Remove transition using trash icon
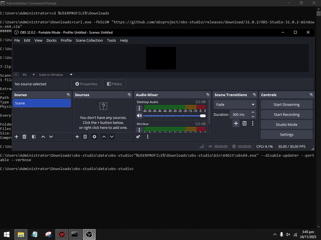321x240 pixels. 244,123
